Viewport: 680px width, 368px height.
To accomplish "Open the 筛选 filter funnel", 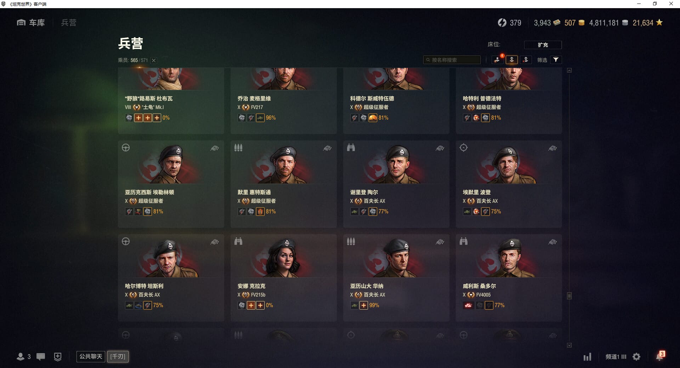I will [556, 60].
